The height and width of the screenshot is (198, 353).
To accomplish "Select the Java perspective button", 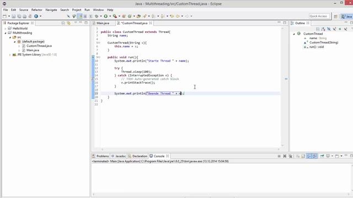I will coord(347,16).
